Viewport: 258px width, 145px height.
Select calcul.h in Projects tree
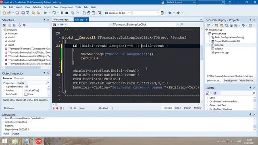219,49
